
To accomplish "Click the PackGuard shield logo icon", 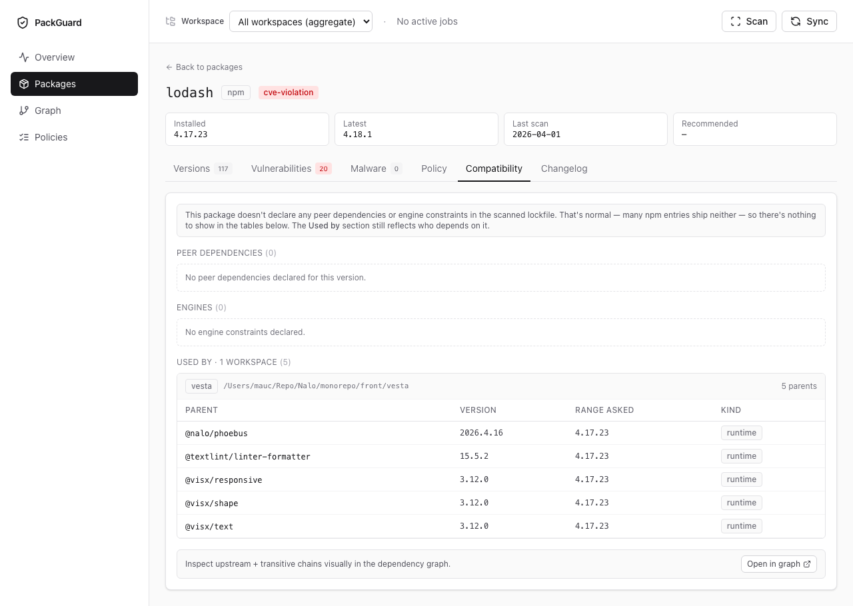I will pyautogui.click(x=23, y=23).
